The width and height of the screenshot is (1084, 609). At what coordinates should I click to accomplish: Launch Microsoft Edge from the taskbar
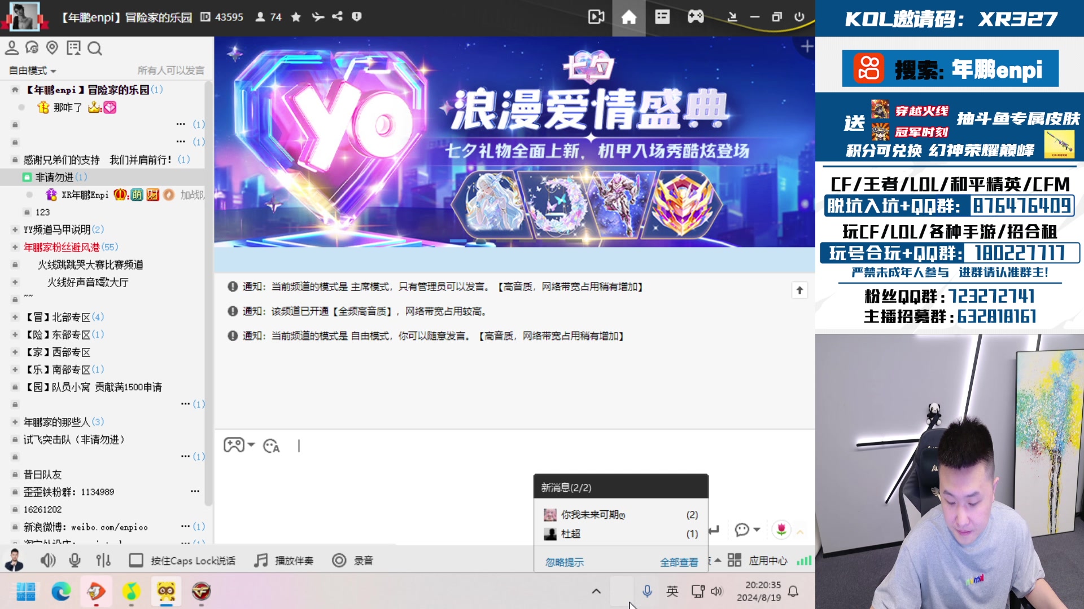coord(61,591)
